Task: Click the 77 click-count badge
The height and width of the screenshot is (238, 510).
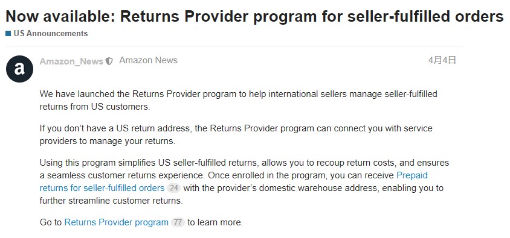Action: click(178, 222)
